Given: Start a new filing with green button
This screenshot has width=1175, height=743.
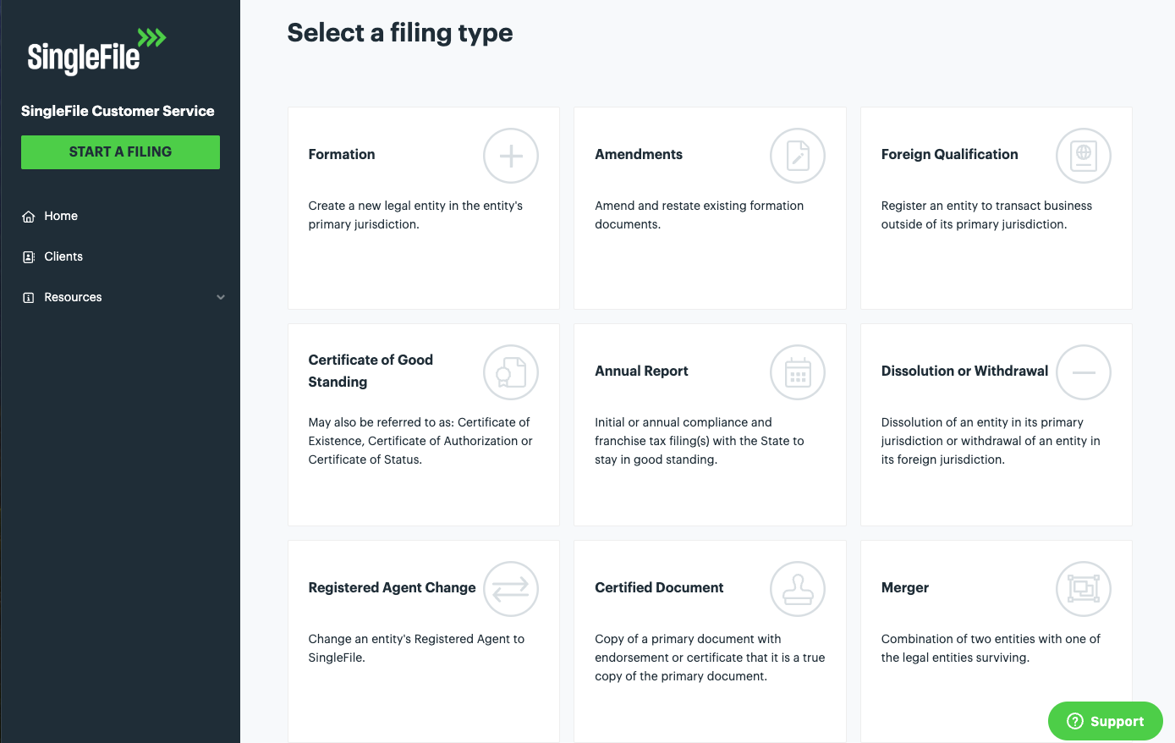Looking at the screenshot, I should [x=120, y=152].
